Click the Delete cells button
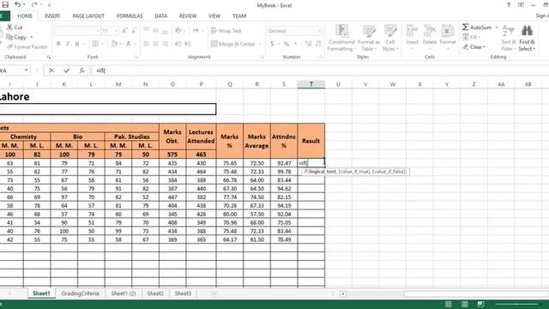549x309 pixels. pyautogui.click(x=429, y=37)
